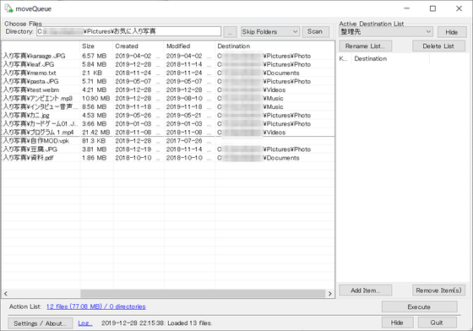This screenshot has height=331, width=473.
Task: Select the カニ.jpg file row
Action: coord(168,116)
